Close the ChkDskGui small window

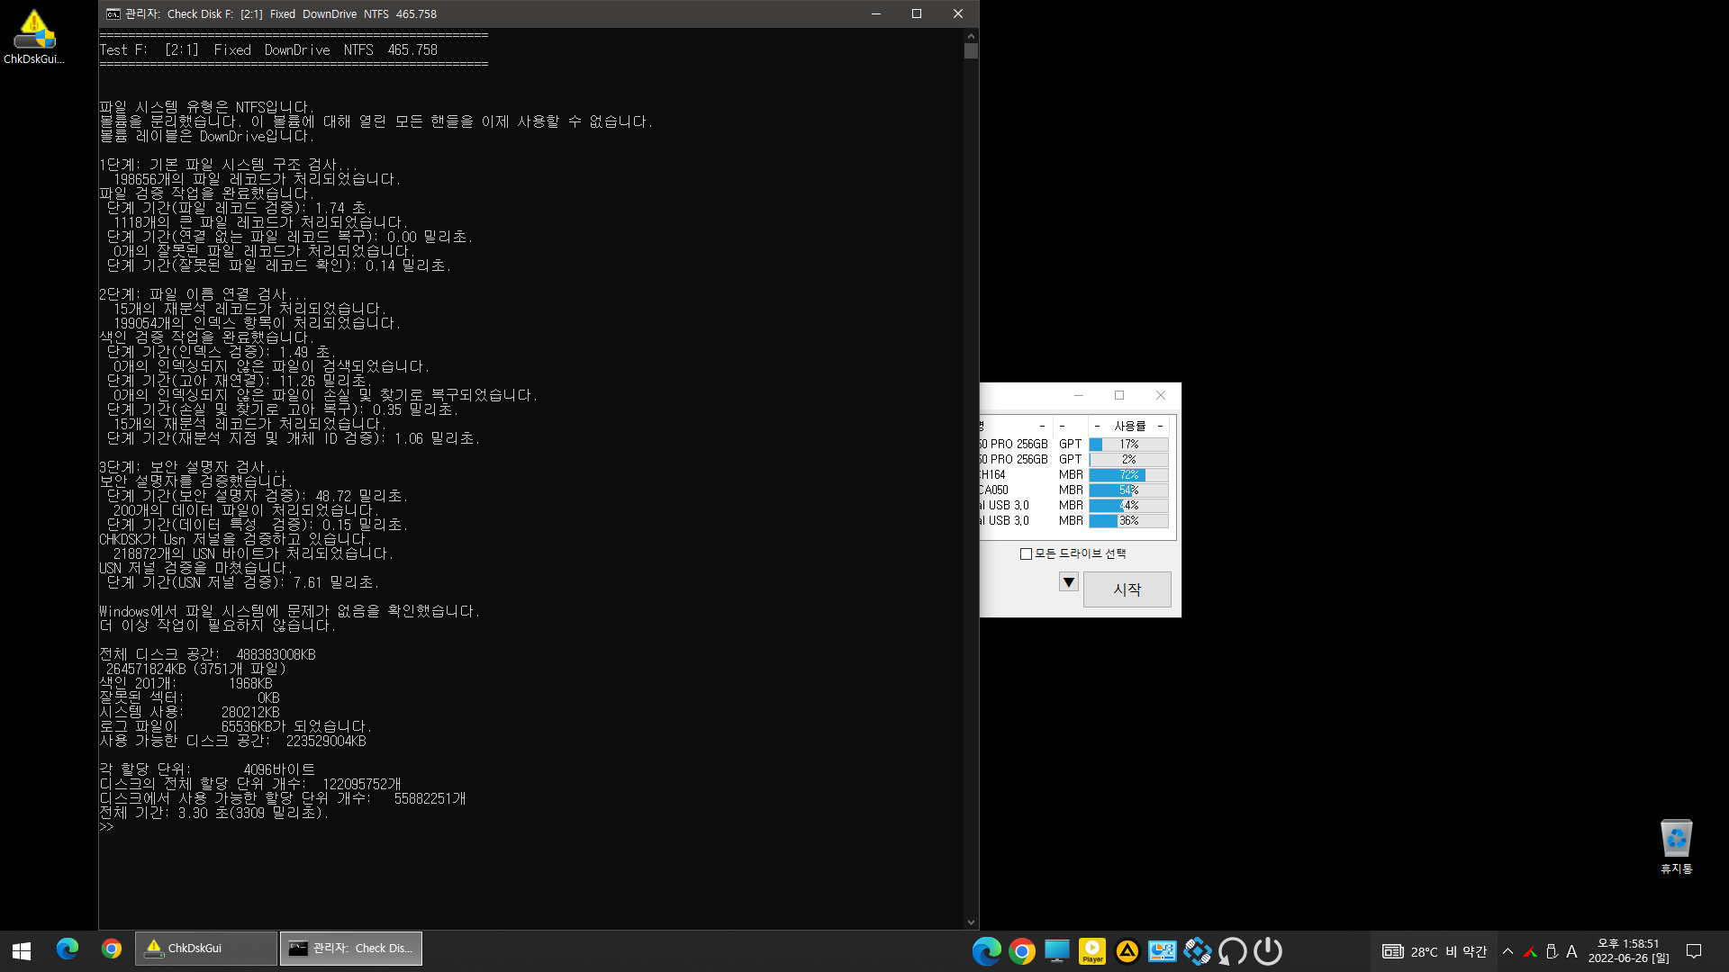click(x=1161, y=395)
